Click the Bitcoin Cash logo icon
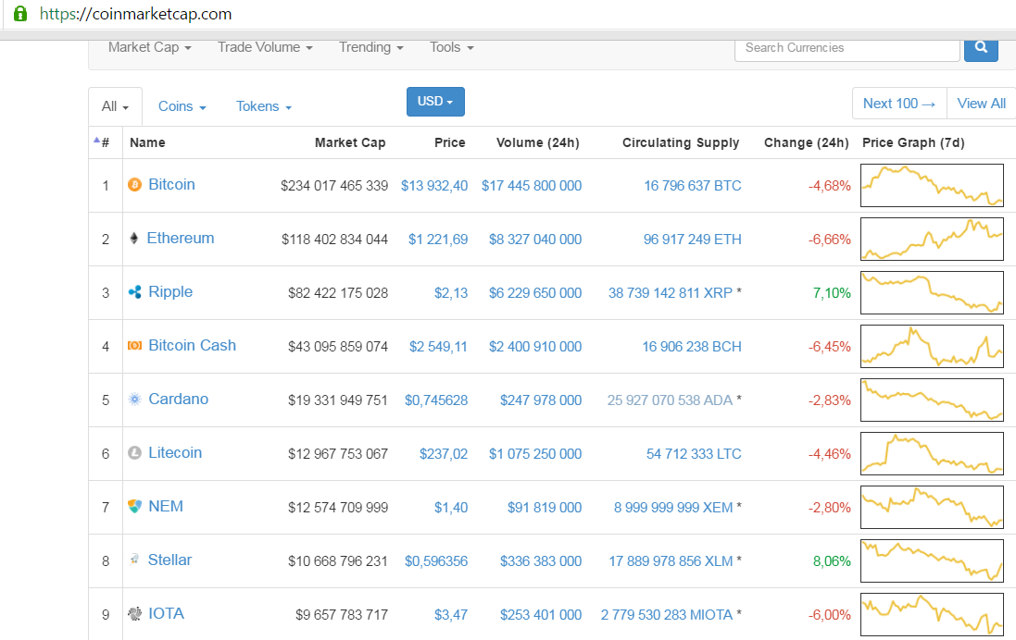Screen dimensions: 1016x640 [x=134, y=346]
